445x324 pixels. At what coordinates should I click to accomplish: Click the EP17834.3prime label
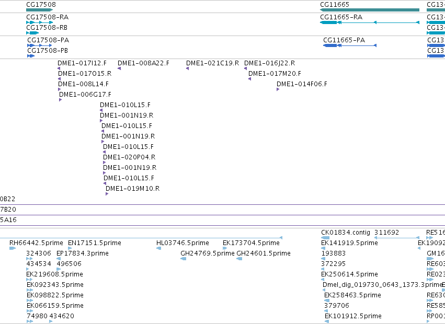coord(83,253)
